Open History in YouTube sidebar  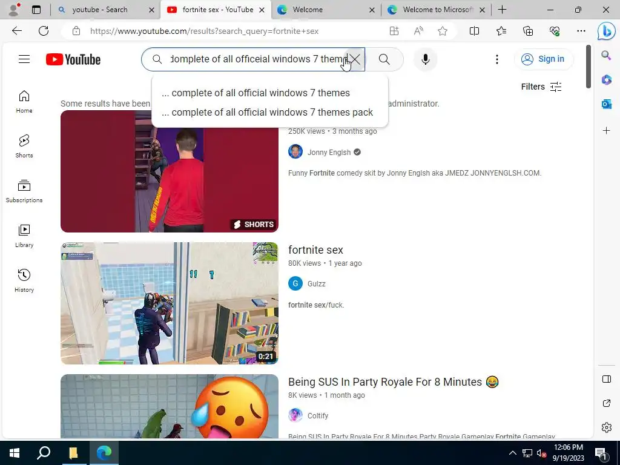tap(24, 281)
